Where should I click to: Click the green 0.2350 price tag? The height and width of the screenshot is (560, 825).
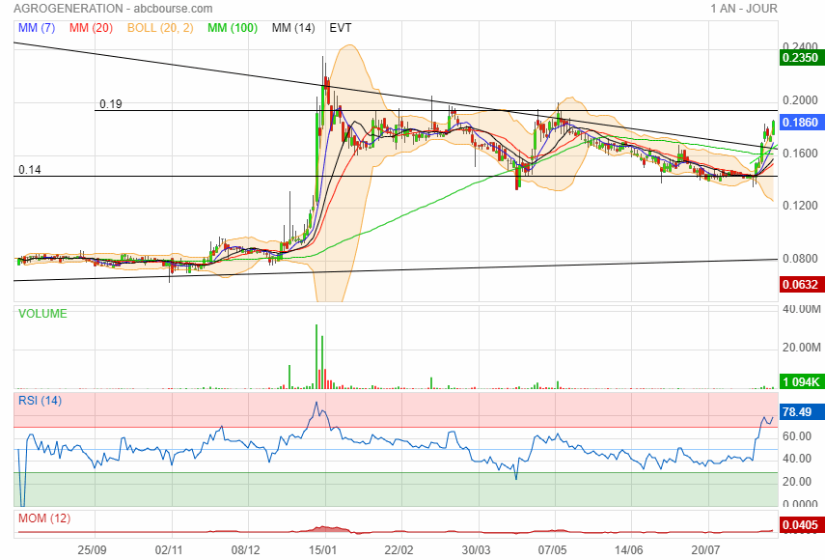pos(800,57)
